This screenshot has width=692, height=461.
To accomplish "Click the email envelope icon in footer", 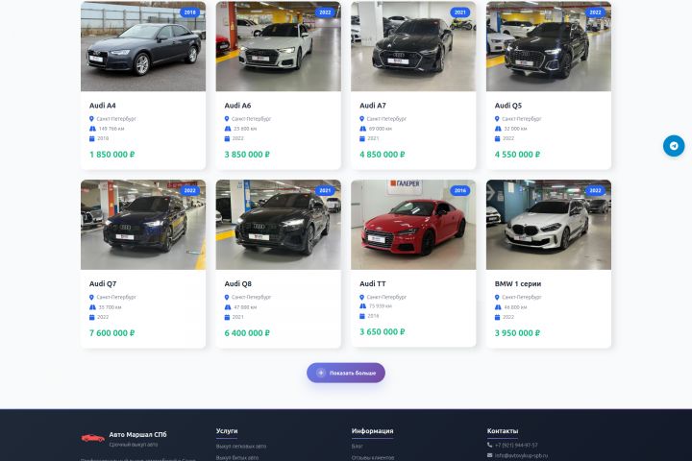I will (x=490, y=455).
